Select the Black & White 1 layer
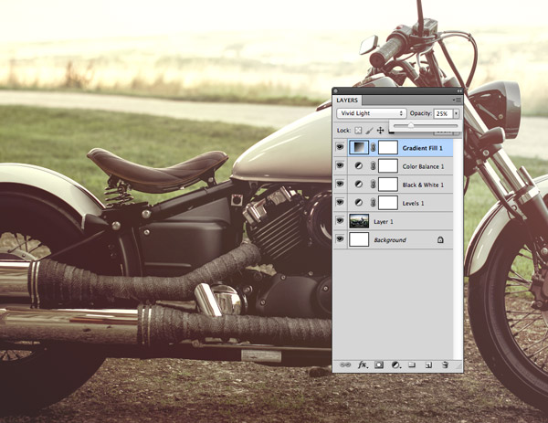This screenshot has width=548, height=423. tap(423, 185)
